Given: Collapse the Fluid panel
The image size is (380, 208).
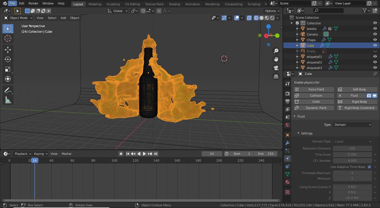Looking at the screenshot, I should 294,116.
